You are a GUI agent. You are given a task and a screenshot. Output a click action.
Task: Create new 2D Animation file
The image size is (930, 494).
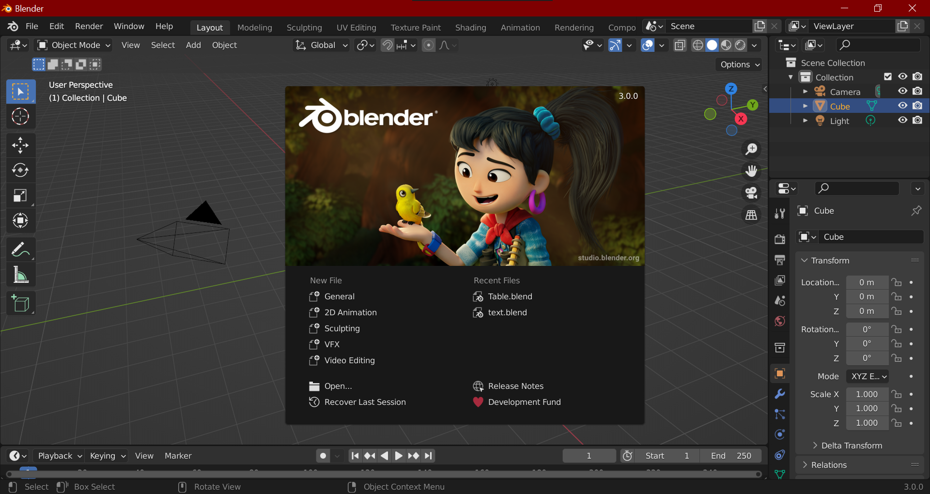[x=343, y=312]
